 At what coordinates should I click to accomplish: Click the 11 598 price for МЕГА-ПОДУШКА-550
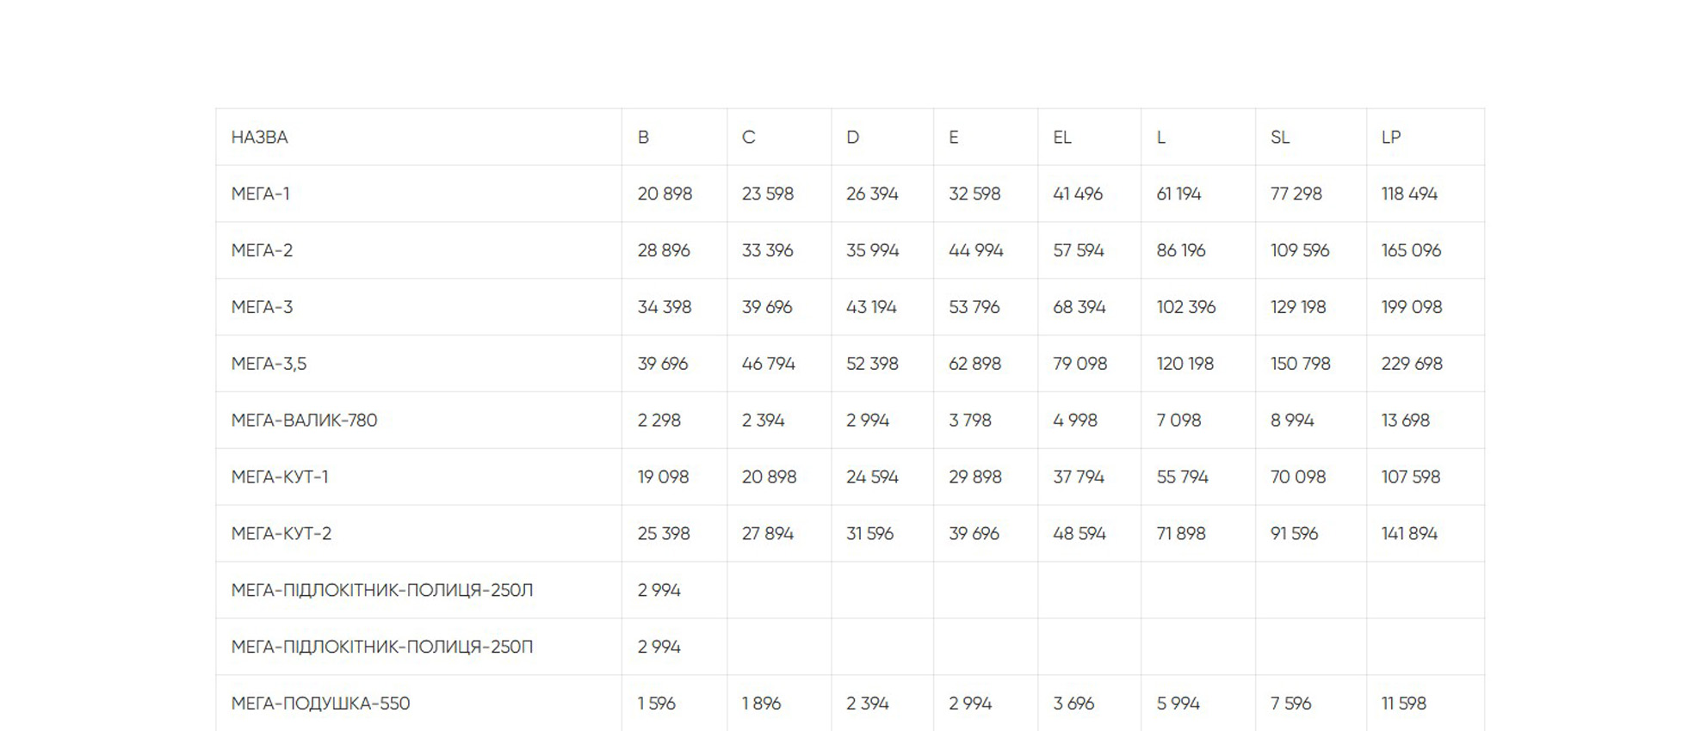(x=1403, y=703)
